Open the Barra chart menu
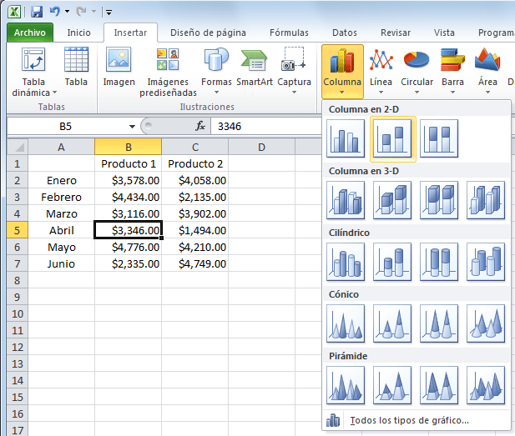The image size is (515, 436). point(452,72)
